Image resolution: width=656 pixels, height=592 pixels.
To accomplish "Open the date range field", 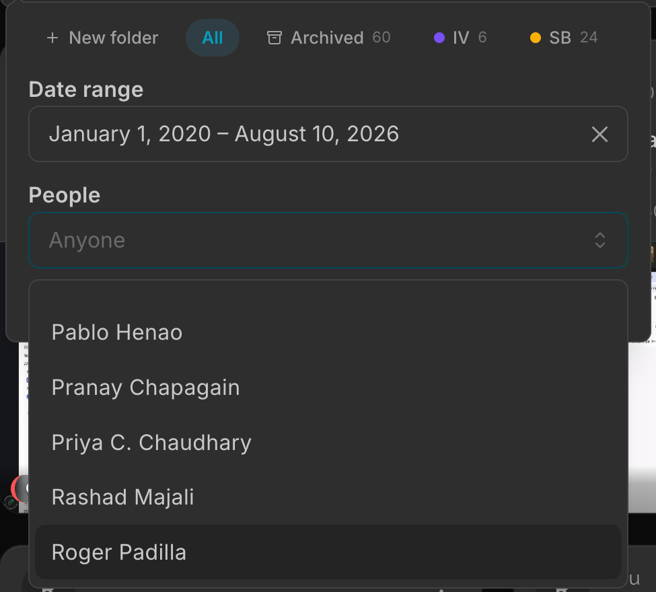I will click(x=328, y=134).
